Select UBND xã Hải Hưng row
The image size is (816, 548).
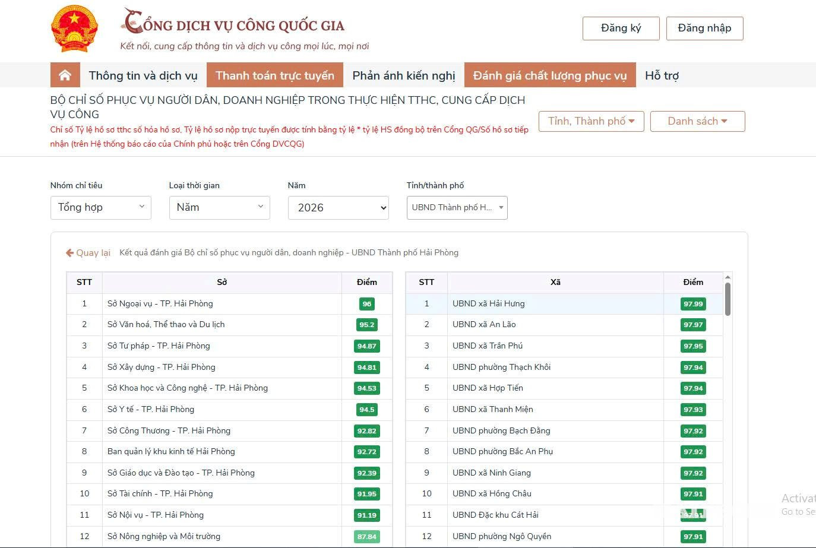(x=564, y=304)
